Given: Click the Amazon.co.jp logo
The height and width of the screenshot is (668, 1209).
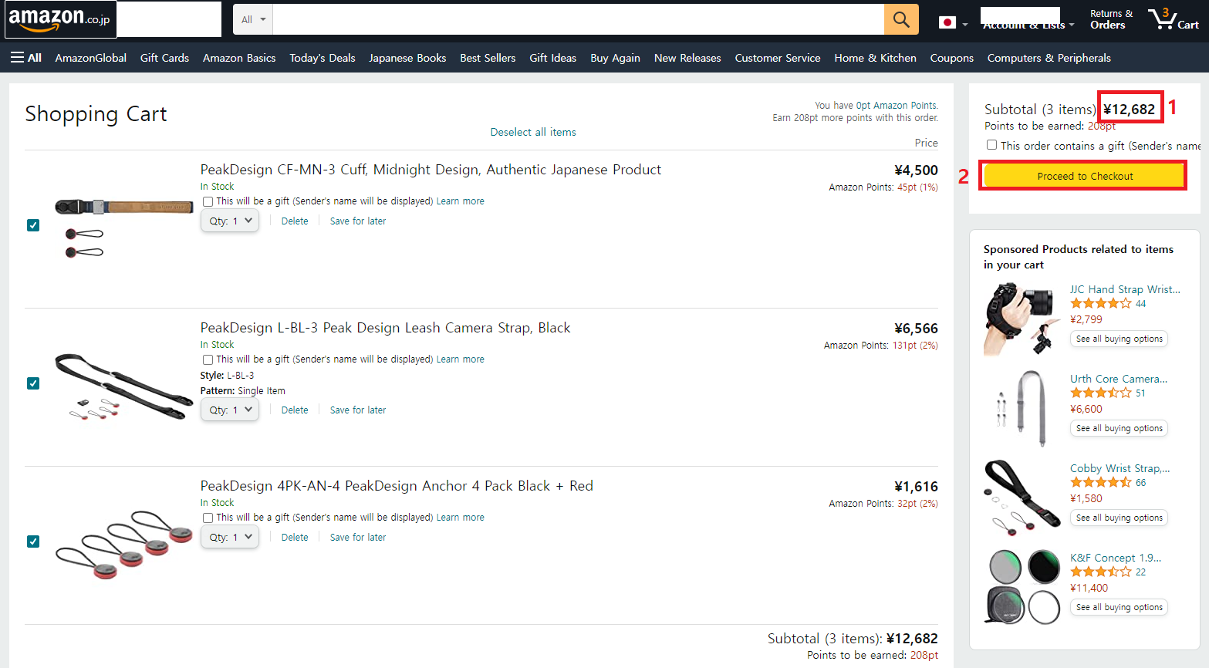Looking at the screenshot, I should click(60, 19).
